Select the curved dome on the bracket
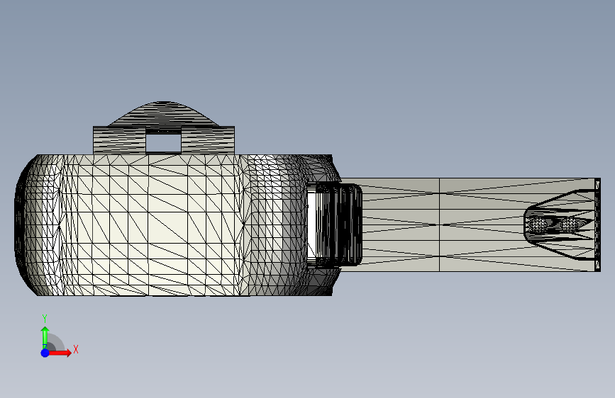This screenshot has width=615, height=398. [x=164, y=114]
